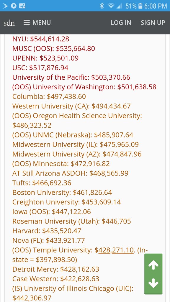Tap the 6:08 PM clock
Image resolution: width=170 pixels, height=302 pixels.
pyautogui.click(x=156, y=6)
